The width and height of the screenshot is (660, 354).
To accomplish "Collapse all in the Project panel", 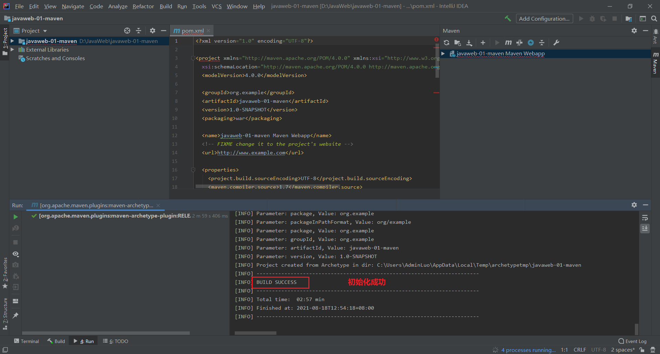I will tap(139, 31).
